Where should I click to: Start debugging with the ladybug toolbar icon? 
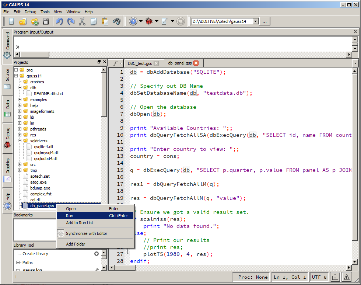coord(149,21)
